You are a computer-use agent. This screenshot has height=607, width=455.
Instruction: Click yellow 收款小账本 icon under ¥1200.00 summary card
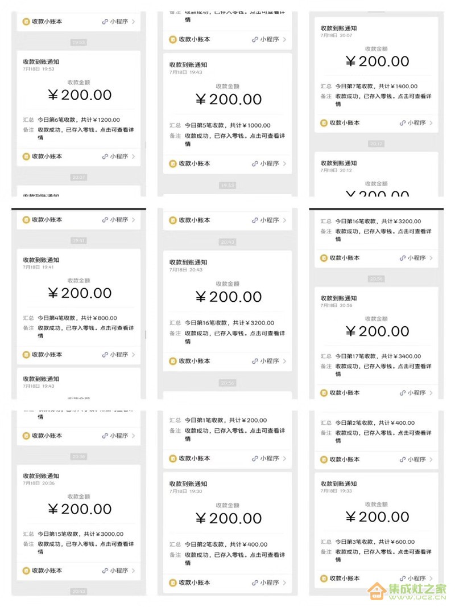(26, 157)
